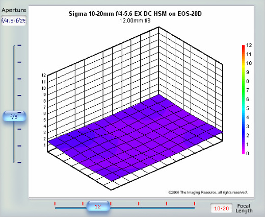The height and width of the screenshot is (217, 265).
Task: Click the focal length slider handle labeled 12
Action: tap(98, 206)
